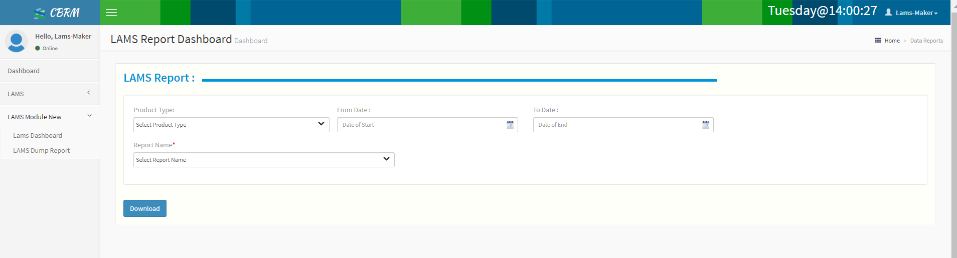
Task: Open the Select Report Name dropdown
Action: coord(264,160)
